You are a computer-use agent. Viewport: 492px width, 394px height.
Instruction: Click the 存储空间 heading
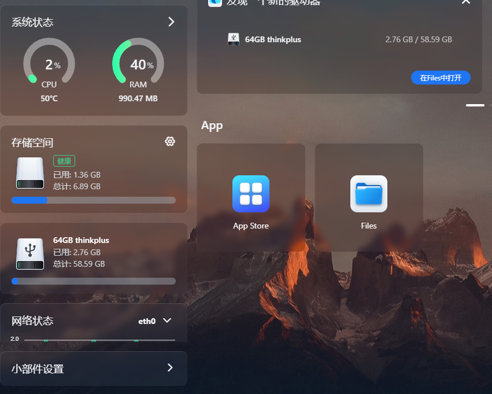point(32,142)
